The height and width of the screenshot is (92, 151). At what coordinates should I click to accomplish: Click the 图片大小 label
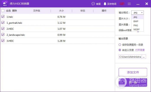(x=124, y=19)
